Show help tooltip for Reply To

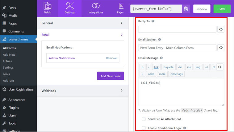click(153, 21)
